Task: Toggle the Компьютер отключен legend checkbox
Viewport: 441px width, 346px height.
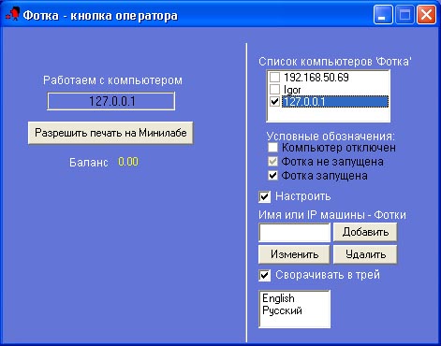Action: click(x=273, y=148)
